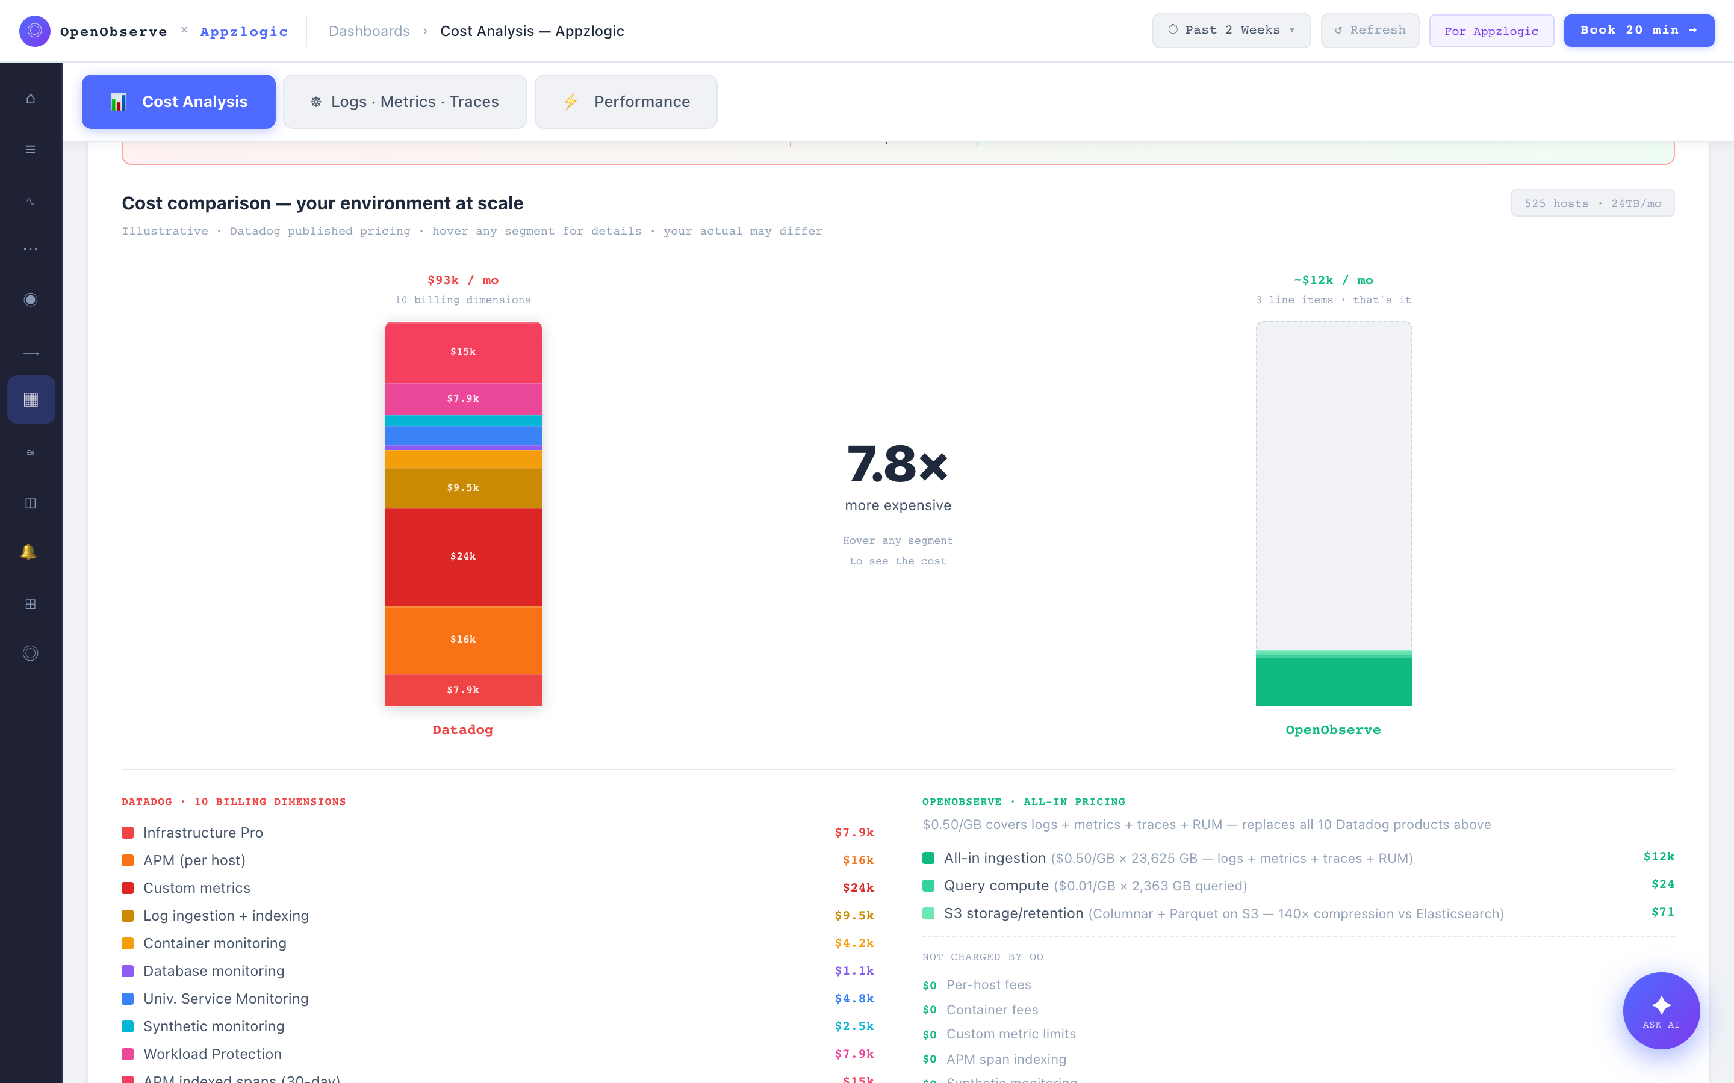The height and width of the screenshot is (1083, 1734).
Task: Click the pink $7.9k Workload Protection segment
Action: (x=463, y=399)
